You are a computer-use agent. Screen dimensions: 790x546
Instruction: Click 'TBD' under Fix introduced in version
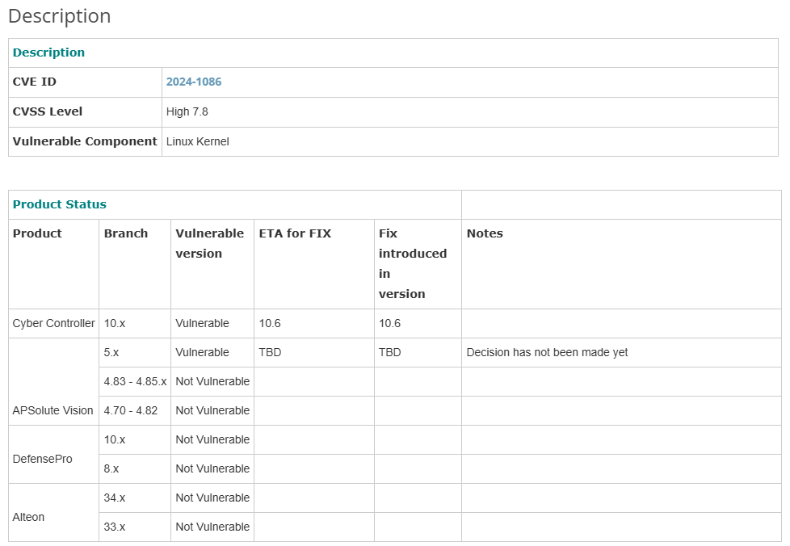(x=390, y=353)
